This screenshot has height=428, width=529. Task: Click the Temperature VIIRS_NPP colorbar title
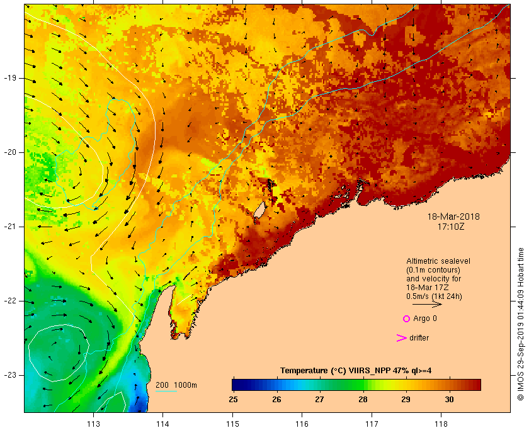click(x=356, y=371)
